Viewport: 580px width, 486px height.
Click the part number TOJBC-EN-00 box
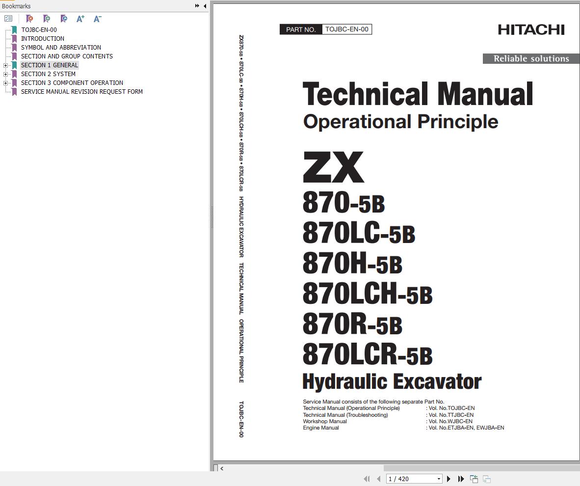pyautogui.click(x=346, y=29)
